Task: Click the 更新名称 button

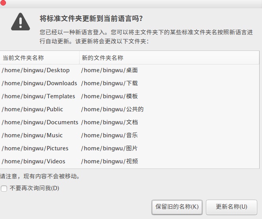Action: click(232, 207)
